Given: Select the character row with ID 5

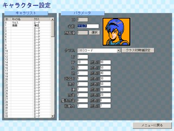Looking at the screenshot, I should (27, 37).
